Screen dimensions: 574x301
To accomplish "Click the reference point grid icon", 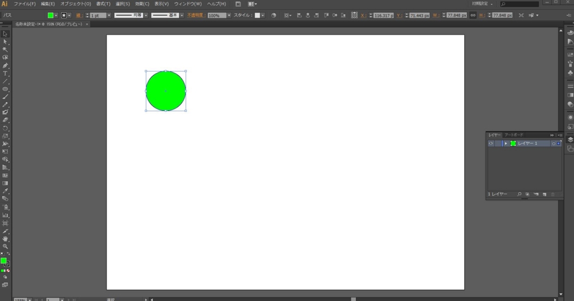I will [354, 15].
